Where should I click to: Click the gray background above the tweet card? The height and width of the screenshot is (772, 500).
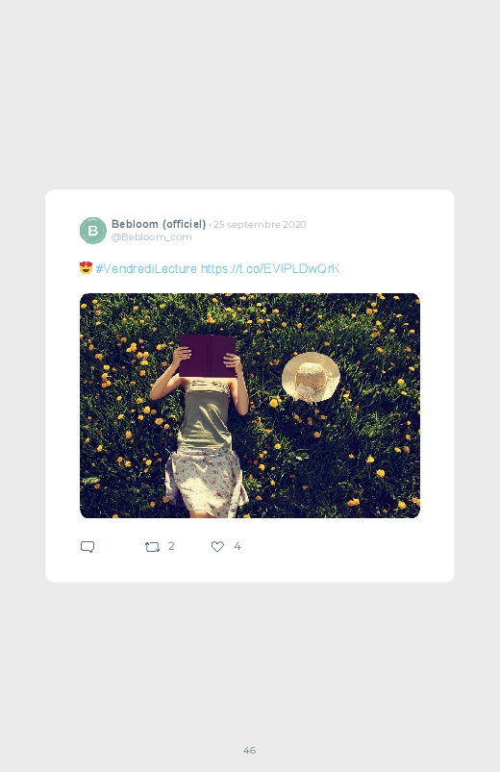pyautogui.click(x=250, y=93)
